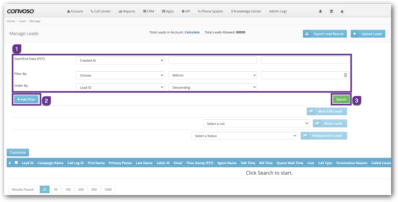Click the contact card icon in filter field
Viewport: 398px width, 202px height.
coord(345,75)
